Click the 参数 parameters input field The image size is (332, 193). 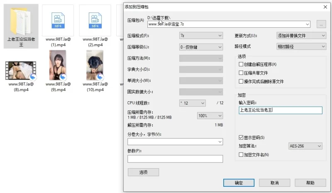[x=175, y=159]
